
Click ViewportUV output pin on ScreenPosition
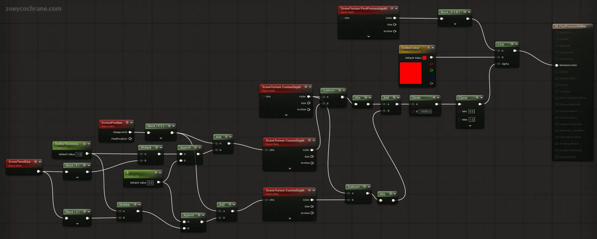click(x=130, y=132)
